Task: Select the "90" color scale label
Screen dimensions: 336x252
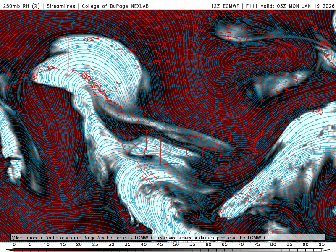Action: 306,244
